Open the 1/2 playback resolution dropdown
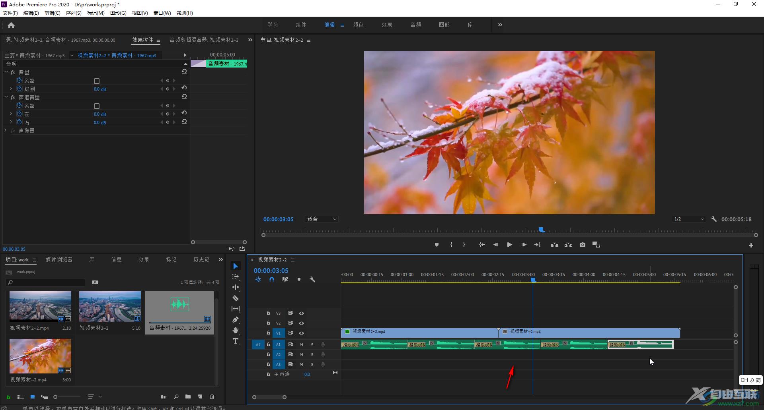Viewport: 764px width, 410px height. 689,219
